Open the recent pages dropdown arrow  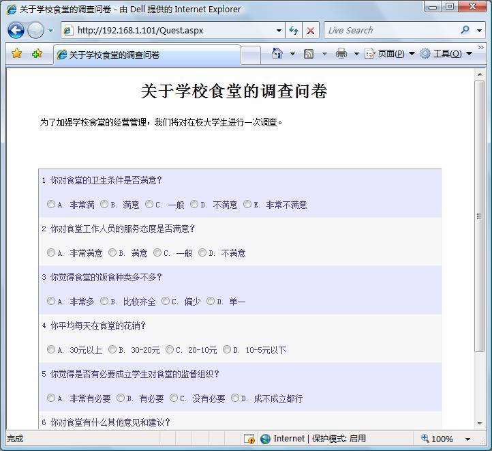click(x=51, y=31)
